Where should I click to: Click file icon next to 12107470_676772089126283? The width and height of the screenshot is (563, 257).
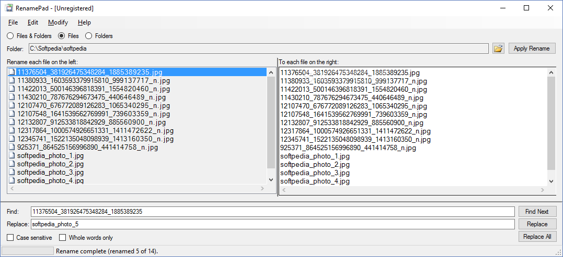click(12, 106)
